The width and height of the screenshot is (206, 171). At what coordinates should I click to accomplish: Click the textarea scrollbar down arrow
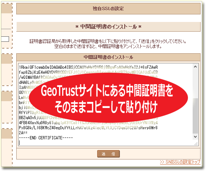196,137
